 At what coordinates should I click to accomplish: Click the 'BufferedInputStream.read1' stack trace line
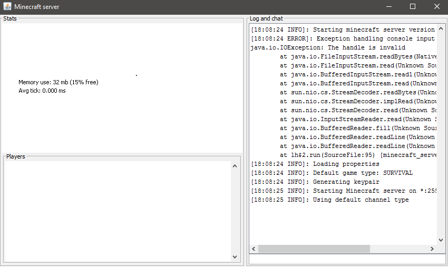point(358,74)
